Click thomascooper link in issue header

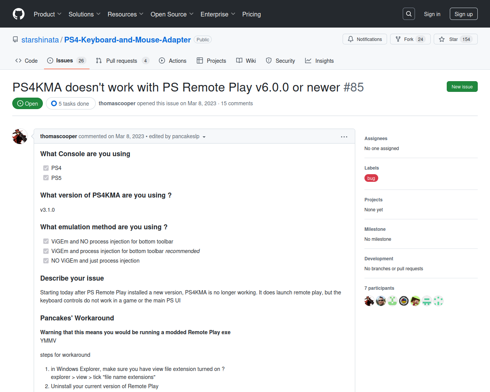click(x=117, y=103)
